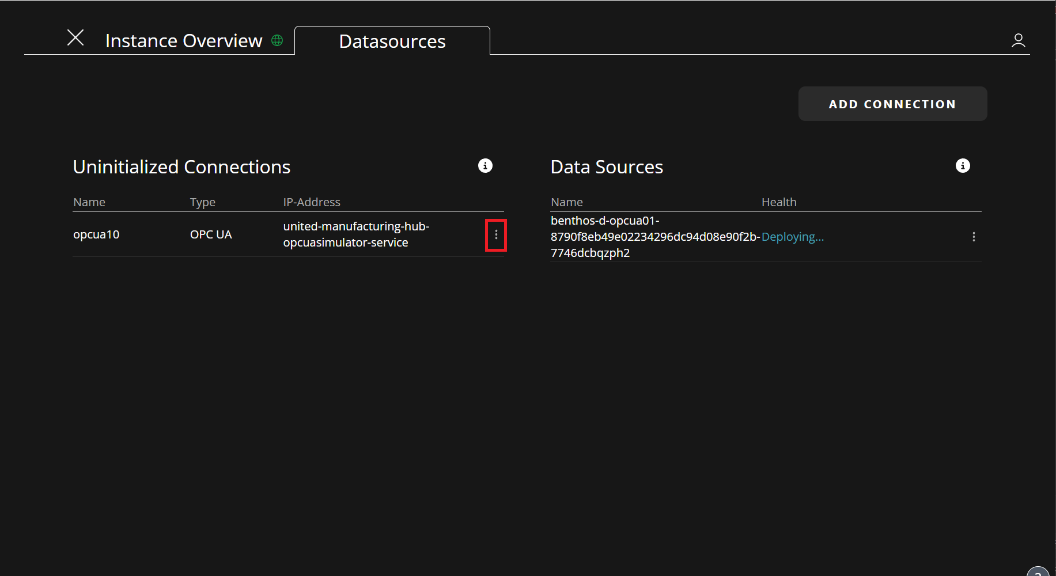Click the Type column header
This screenshot has width=1056, height=576.
click(x=203, y=202)
